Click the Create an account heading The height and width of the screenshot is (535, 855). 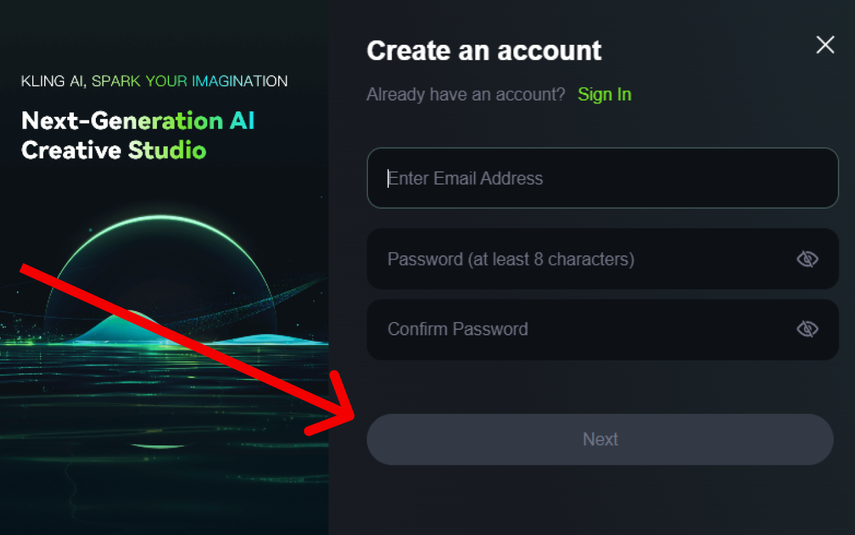pyautogui.click(x=484, y=51)
